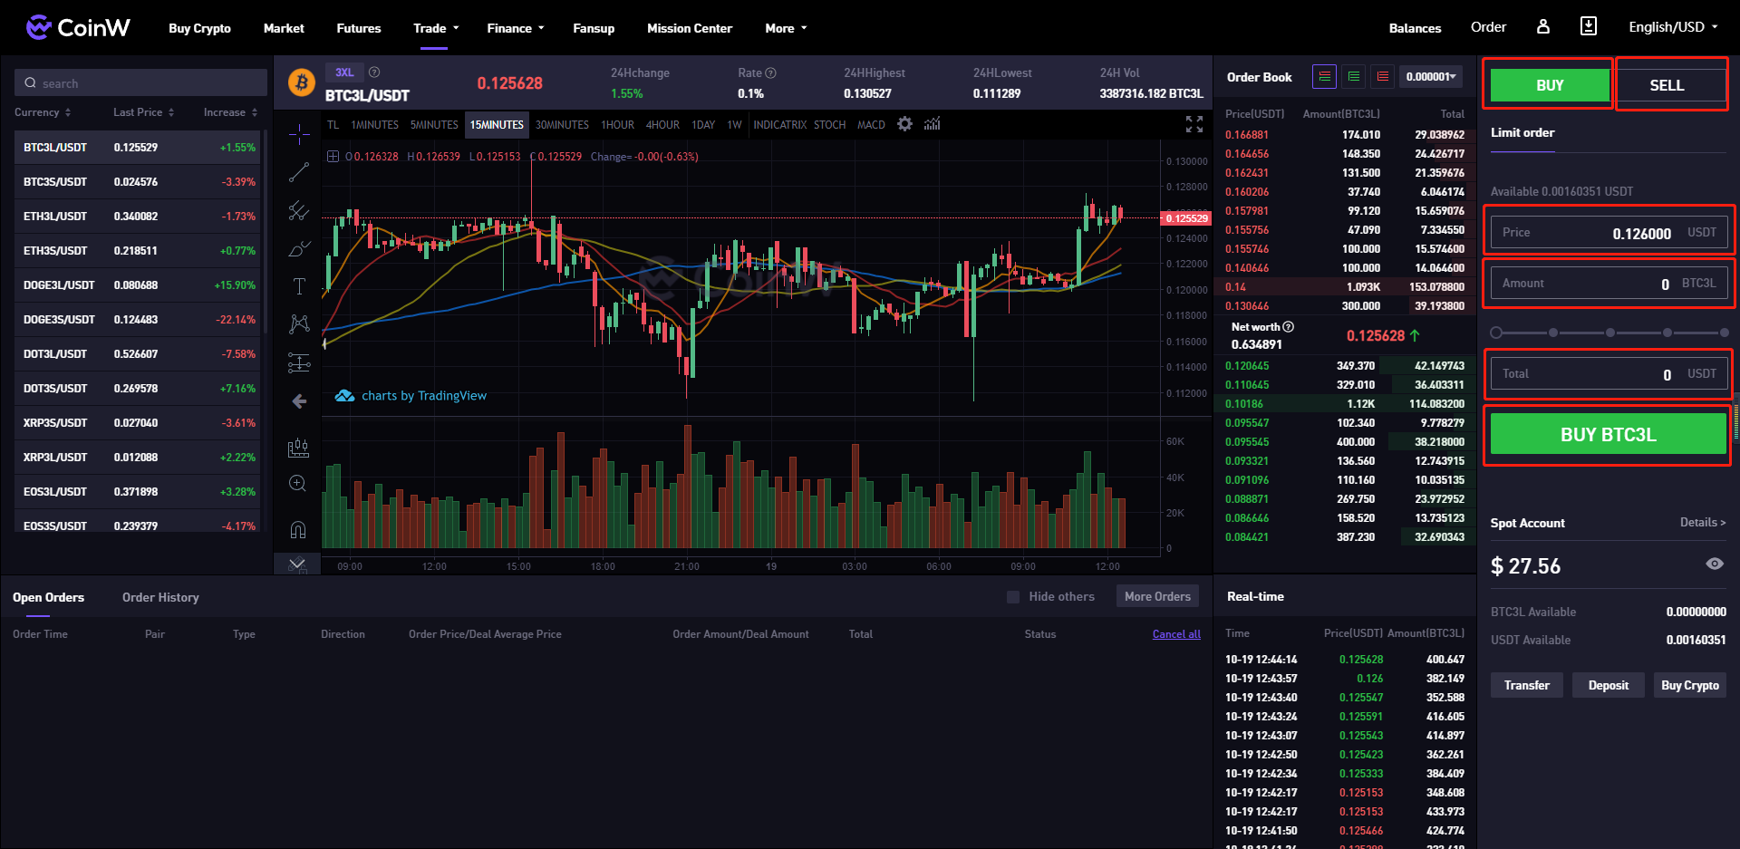Screen dimensions: 1740x849
Task: Enter fullscreen chart mode
Action: click(1194, 124)
